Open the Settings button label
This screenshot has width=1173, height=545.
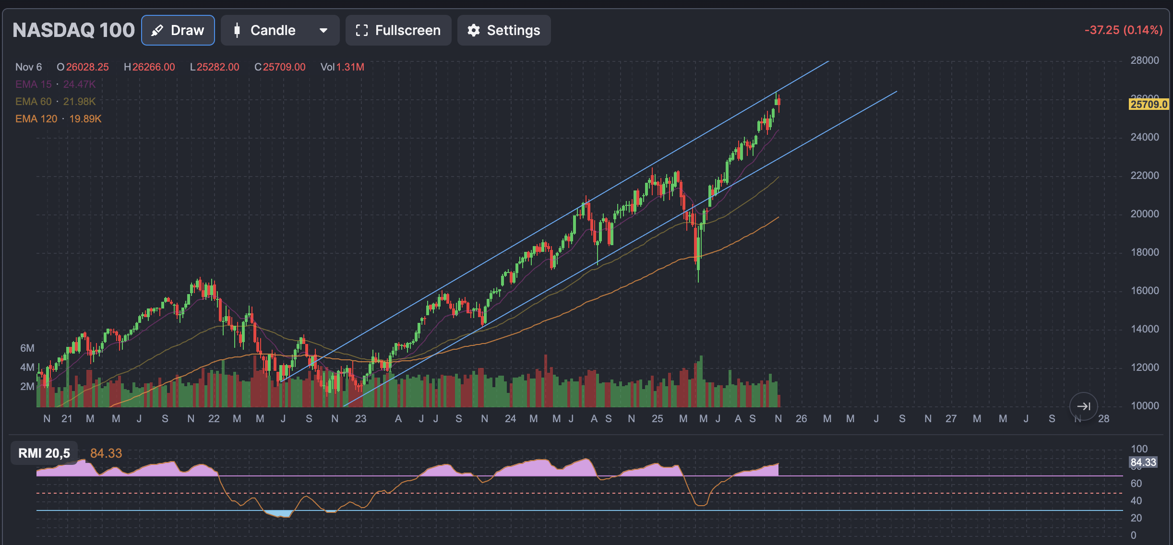click(x=513, y=30)
